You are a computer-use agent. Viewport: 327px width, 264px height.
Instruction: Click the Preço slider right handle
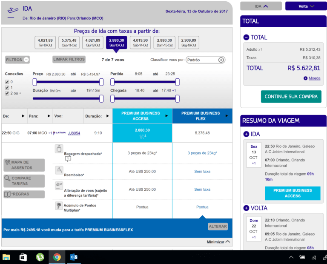[101, 82]
